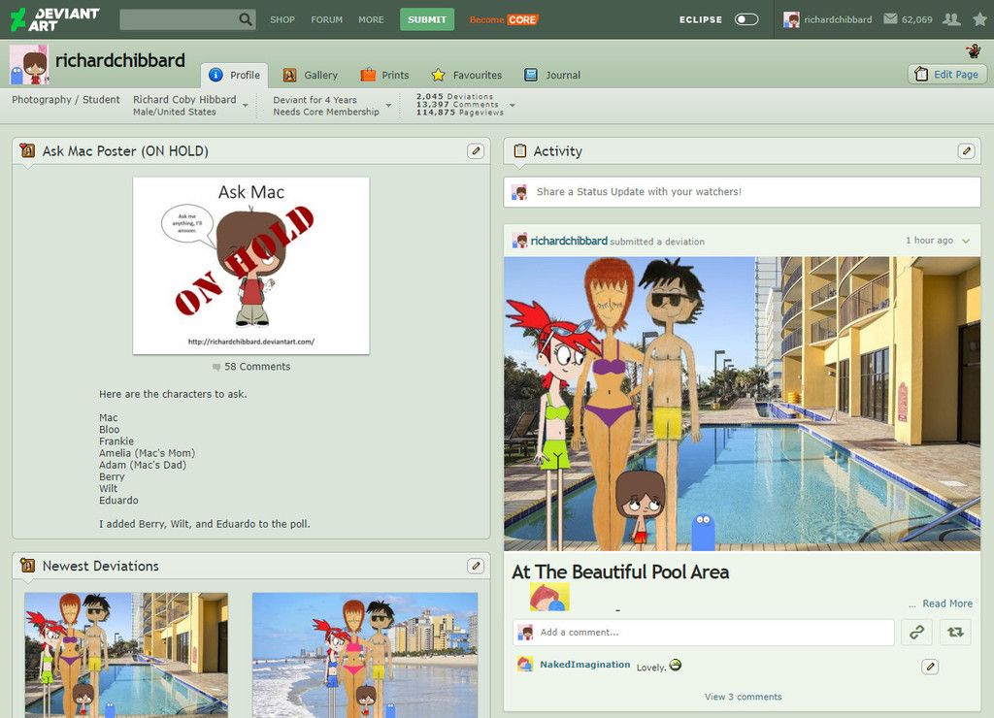
Task: Switch to the Favourites tab
Action: (x=467, y=75)
